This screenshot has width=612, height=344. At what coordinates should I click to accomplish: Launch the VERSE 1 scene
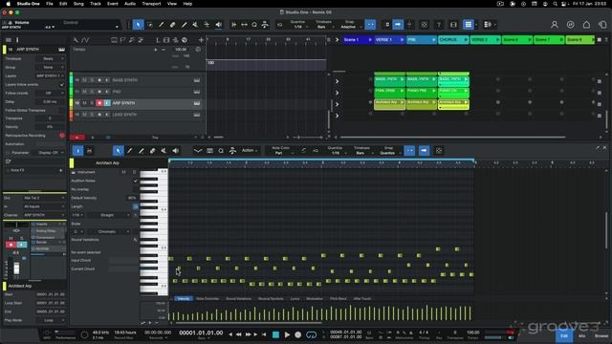click(x=402, y=40)
